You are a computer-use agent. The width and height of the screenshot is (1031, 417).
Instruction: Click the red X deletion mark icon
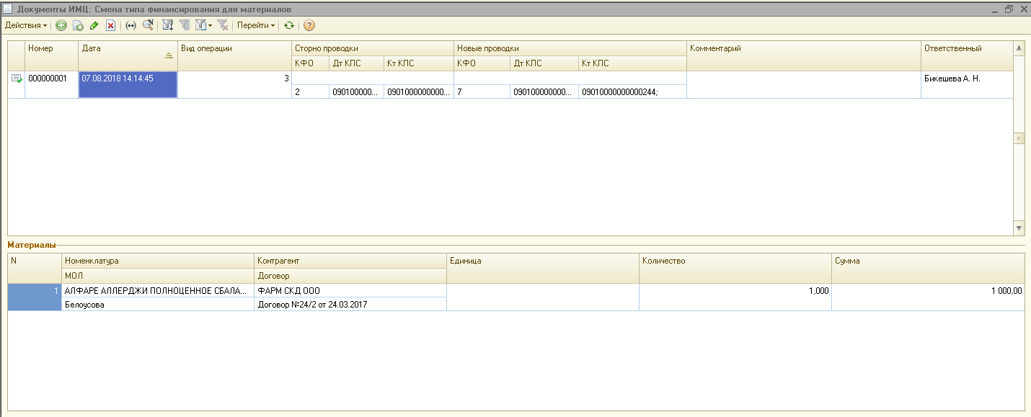[110, 25]
